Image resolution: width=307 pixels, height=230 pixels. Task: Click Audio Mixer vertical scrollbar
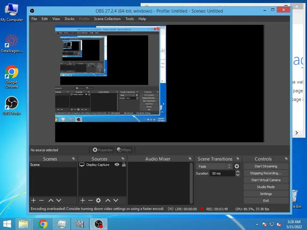pyautogui.click(x=191, y=183)
